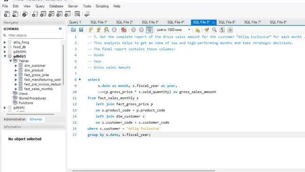This screenshot has width=305, height=172.
Task: Expand the dim_product table
Action: coord(16,70)
